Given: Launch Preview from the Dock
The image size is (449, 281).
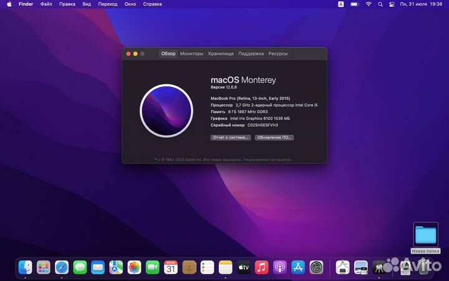Looking at the screenshot, I should point(361,267).
